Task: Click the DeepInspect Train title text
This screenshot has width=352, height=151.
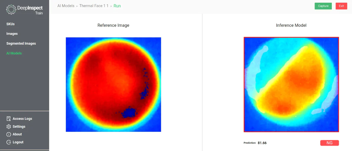Action: [30, 10]
